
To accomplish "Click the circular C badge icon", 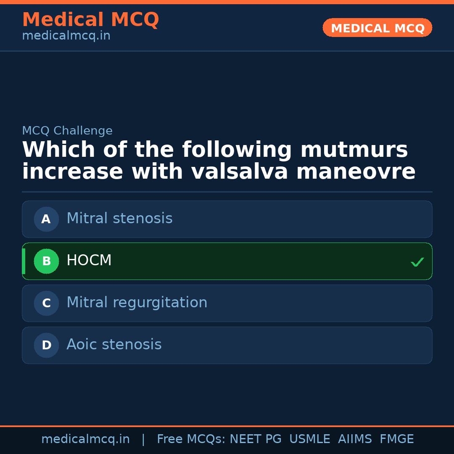I will 46,303.
